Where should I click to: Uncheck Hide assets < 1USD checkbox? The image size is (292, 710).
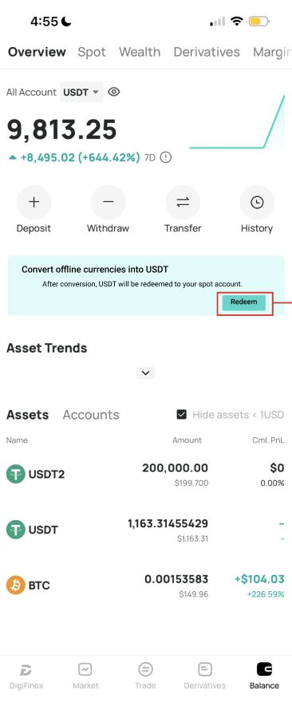[182, 414]
